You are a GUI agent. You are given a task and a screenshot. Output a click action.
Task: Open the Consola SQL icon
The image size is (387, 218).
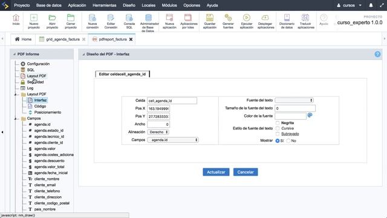click(129, 21)
